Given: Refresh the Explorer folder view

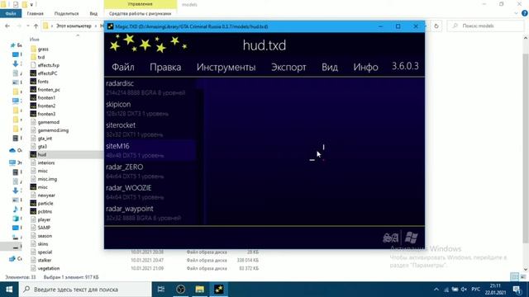Looking at the screenshot, I should tap(436, 26).
